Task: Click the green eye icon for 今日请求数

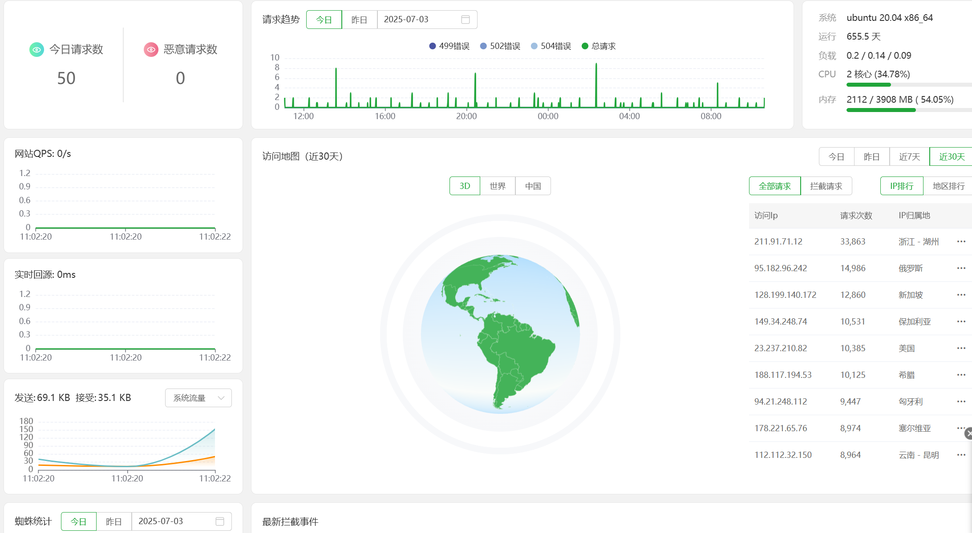Action: [x=36, y=49]
